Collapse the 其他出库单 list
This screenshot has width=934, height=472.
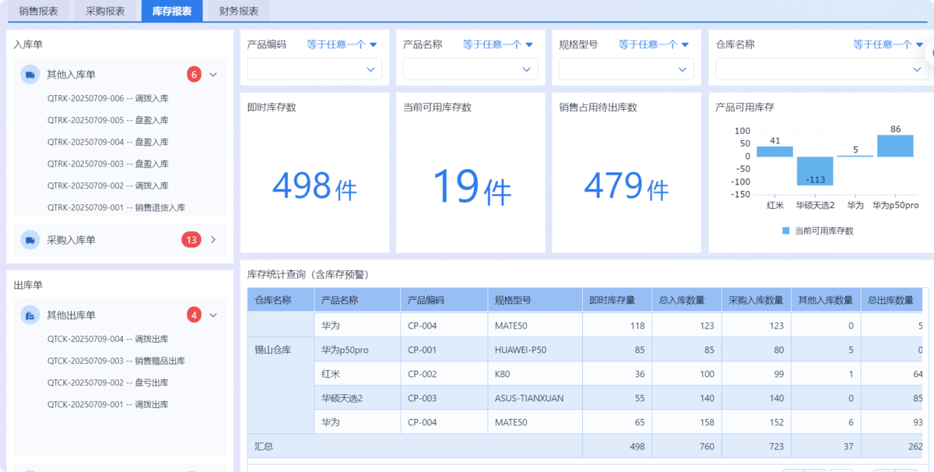click(213, 315)
